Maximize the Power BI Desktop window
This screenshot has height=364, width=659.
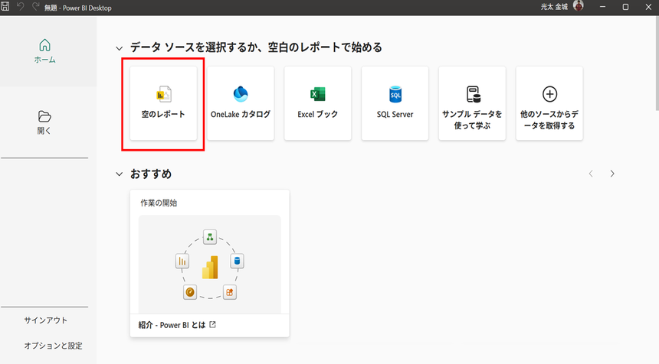pos(625,7)
